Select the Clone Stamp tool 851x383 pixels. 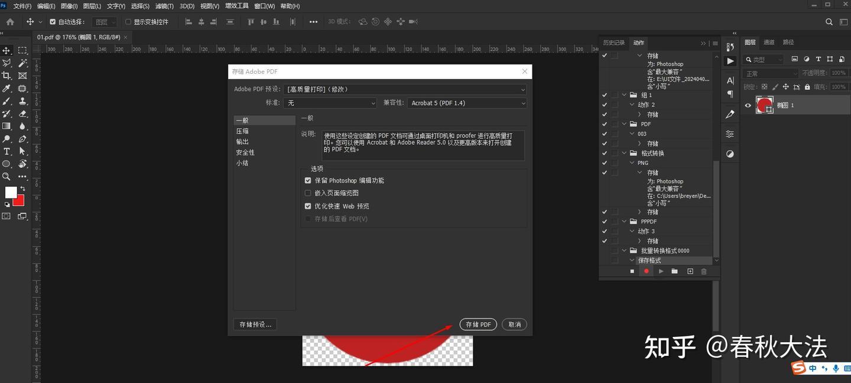[23, 102]
